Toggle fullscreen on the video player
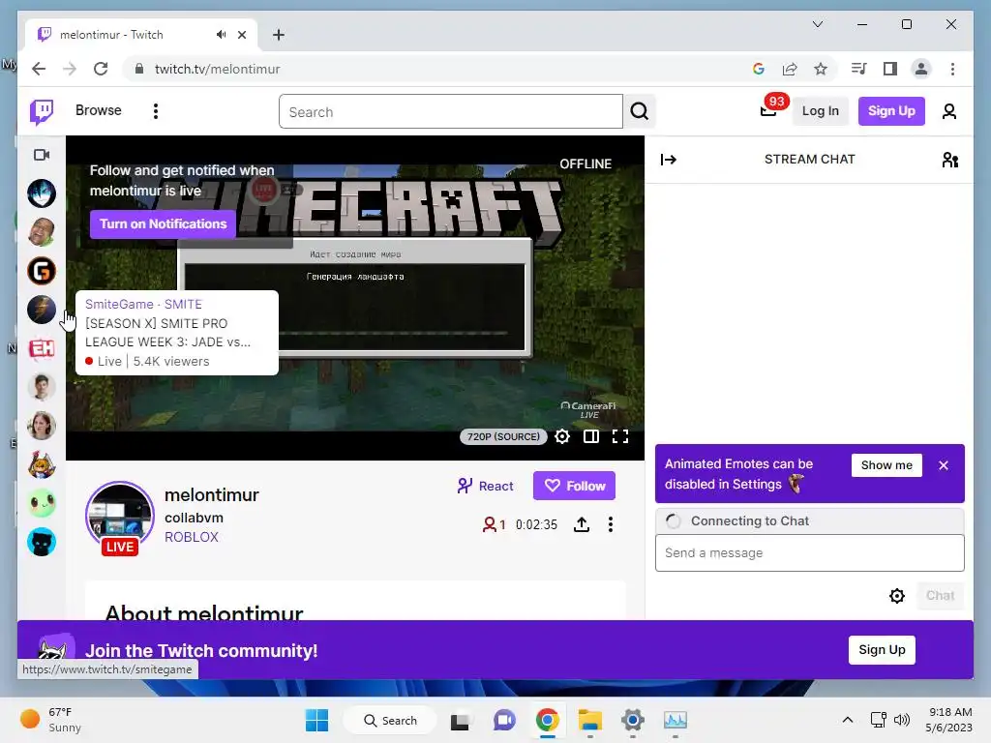 click(x=620, y=436)
